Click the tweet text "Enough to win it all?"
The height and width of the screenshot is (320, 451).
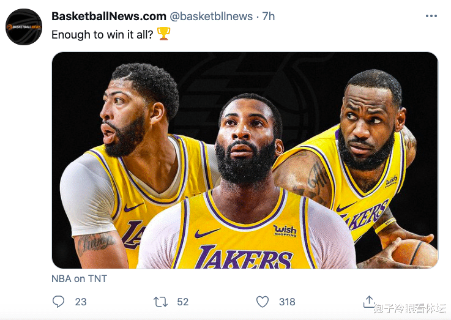(102, 34)
